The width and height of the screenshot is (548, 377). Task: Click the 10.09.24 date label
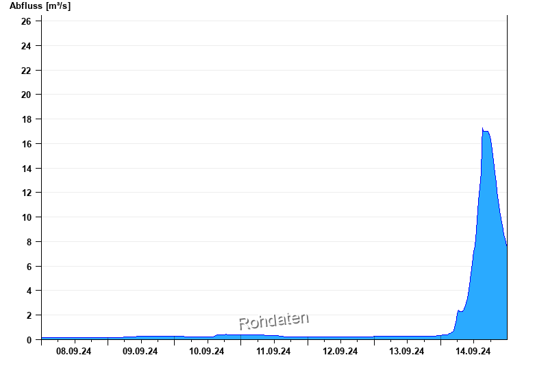click(207, 352)
